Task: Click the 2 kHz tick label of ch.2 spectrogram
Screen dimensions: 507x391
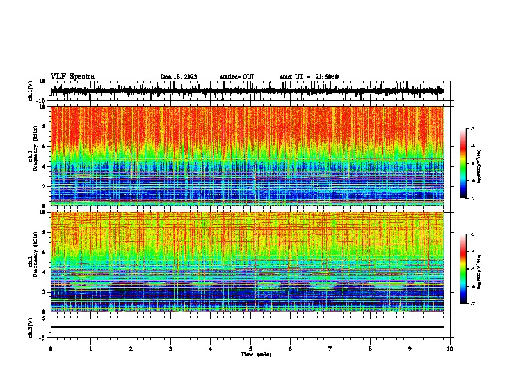Action: (x=44, y=292)
